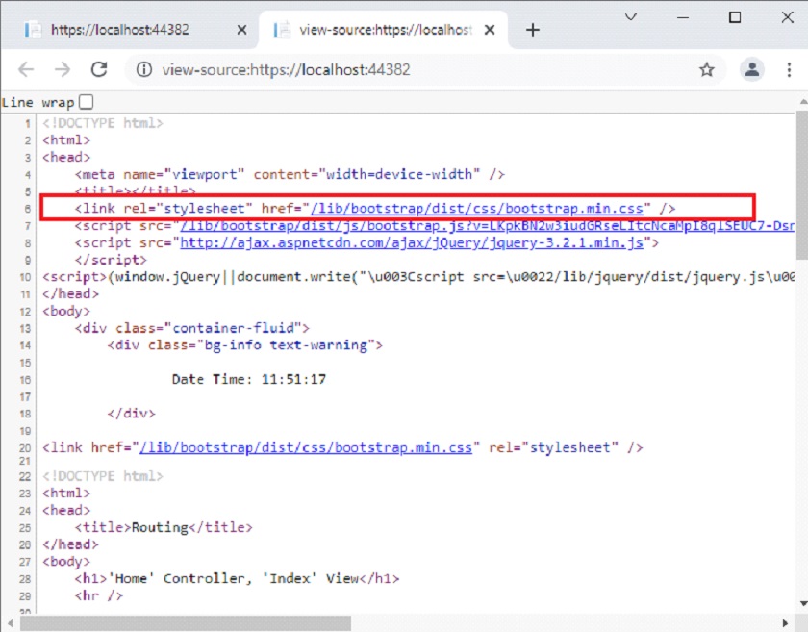This screenshot has width=808, height=632.
Task: Bookmark this page with the star icon
Action: point(706,69)
